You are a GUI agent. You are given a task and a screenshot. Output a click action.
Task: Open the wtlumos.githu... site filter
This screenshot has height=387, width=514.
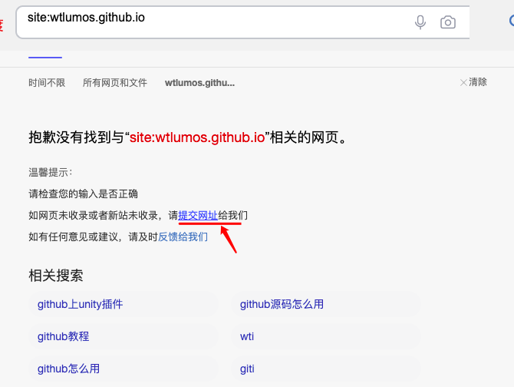pos(199,83)
